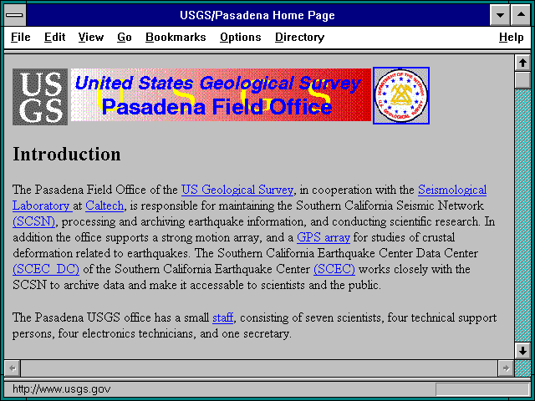
Task: Click the Pasadena Field Office banner
Action: tap(221, 94)
